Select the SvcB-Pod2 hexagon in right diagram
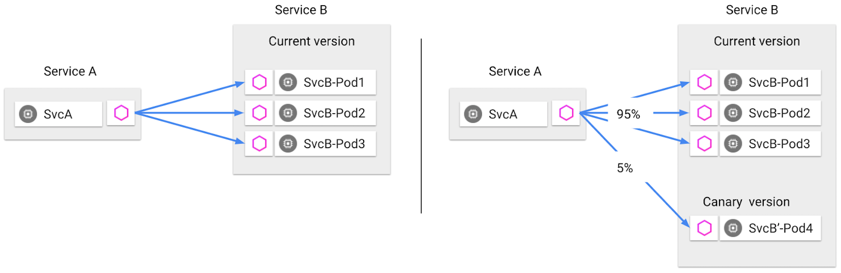This screenshot has height=273, width=841. (x=704, y=113)
